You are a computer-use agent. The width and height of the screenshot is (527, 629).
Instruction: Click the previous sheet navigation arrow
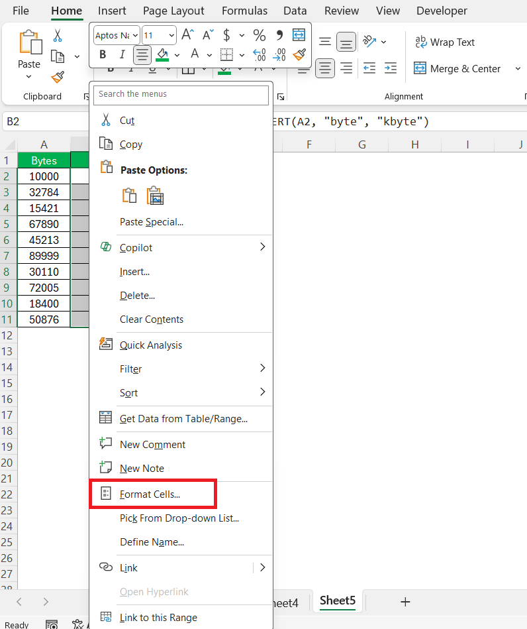click(19, 601)
